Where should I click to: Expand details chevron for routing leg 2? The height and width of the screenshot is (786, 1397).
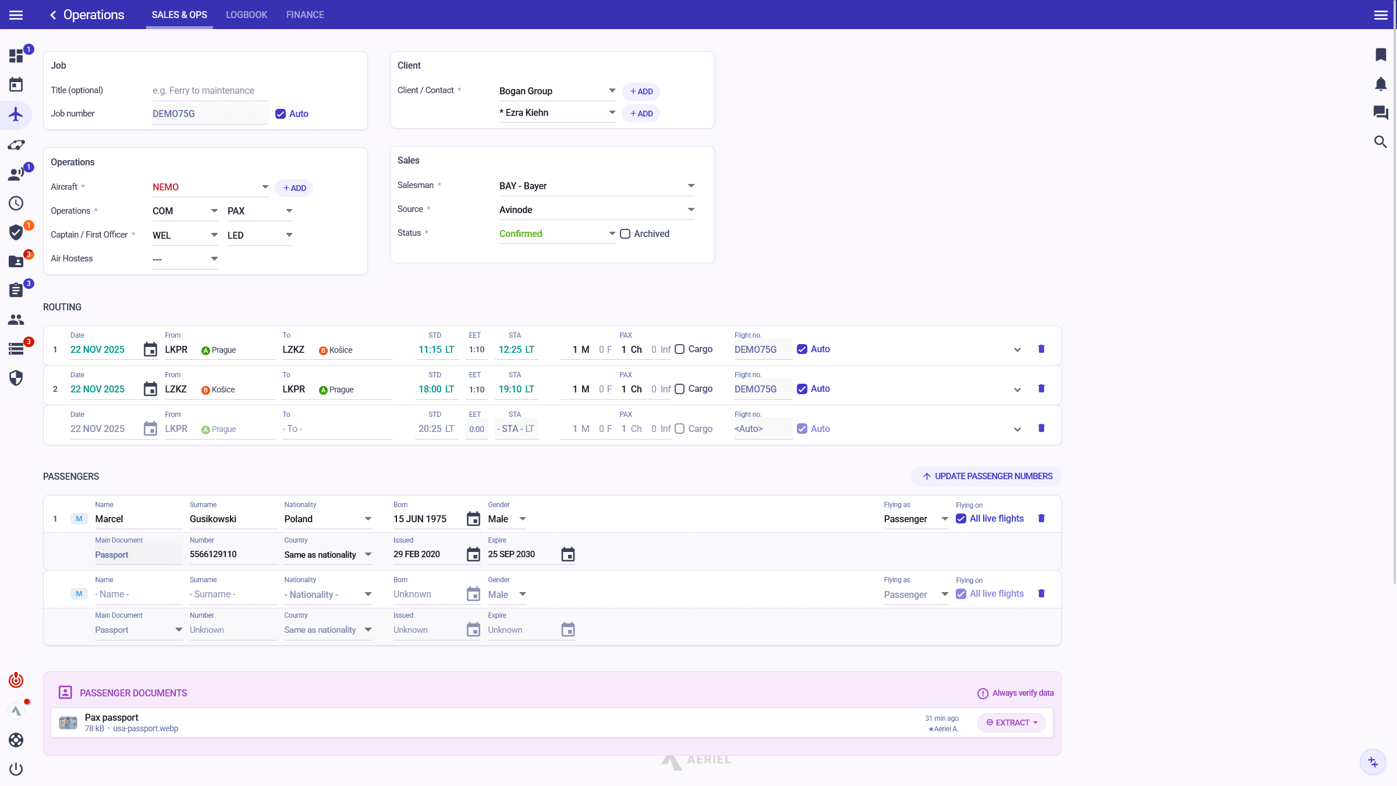[1017, 390]
